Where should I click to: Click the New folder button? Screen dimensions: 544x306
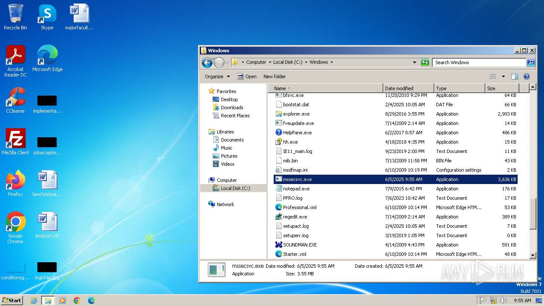click(275, 76)
